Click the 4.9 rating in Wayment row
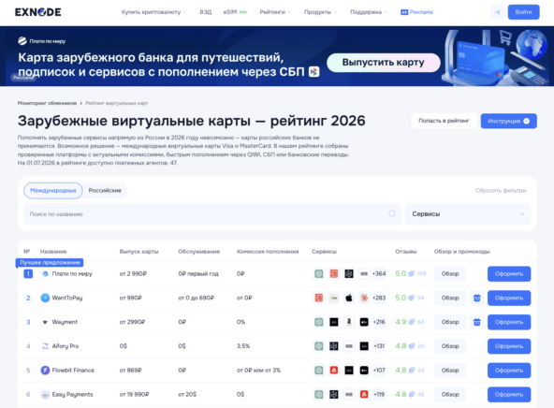The width and height of the screenshot is (554, 408). pyautogui.click(x=401, y=322)
